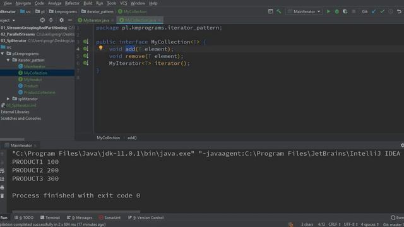Open the Version Control tool window
404x227 pixels.
pyautogui.click(x=146, y=218)
